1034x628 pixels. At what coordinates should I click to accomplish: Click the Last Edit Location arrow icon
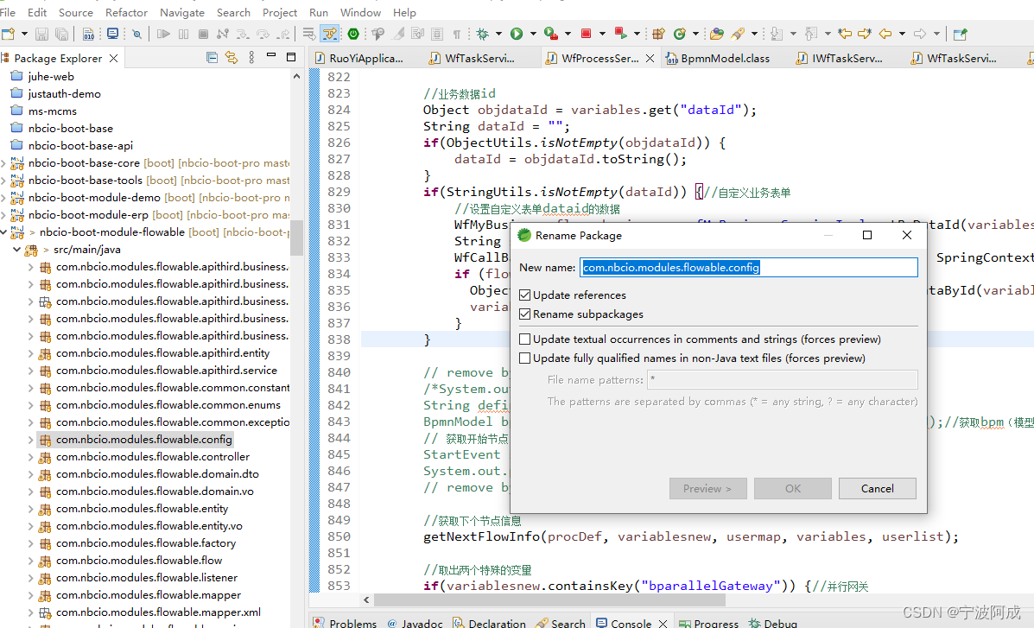click(845, 34)
